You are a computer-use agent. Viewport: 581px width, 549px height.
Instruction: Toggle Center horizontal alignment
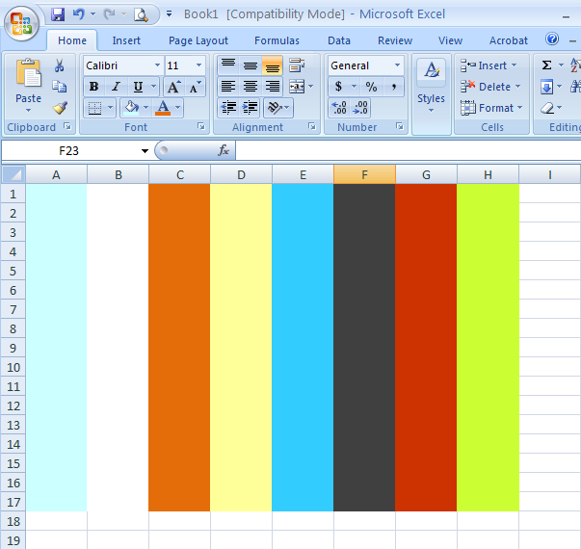pyautogui.click(x=251, y=87)
